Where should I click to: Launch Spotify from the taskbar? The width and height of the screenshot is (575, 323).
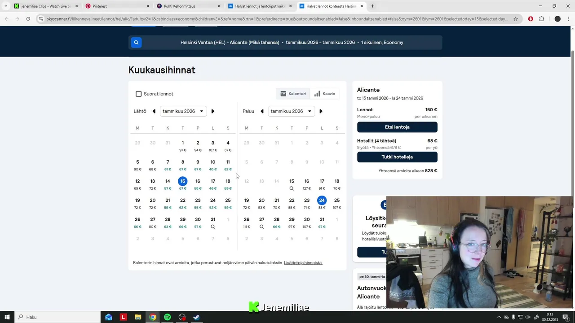pos(167,317)
